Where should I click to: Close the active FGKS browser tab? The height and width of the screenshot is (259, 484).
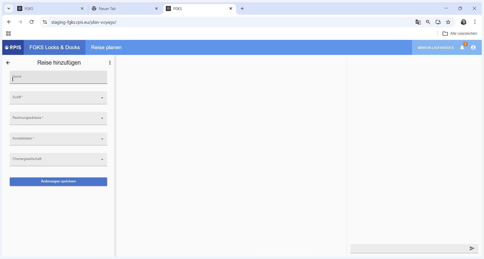(231, 8)
